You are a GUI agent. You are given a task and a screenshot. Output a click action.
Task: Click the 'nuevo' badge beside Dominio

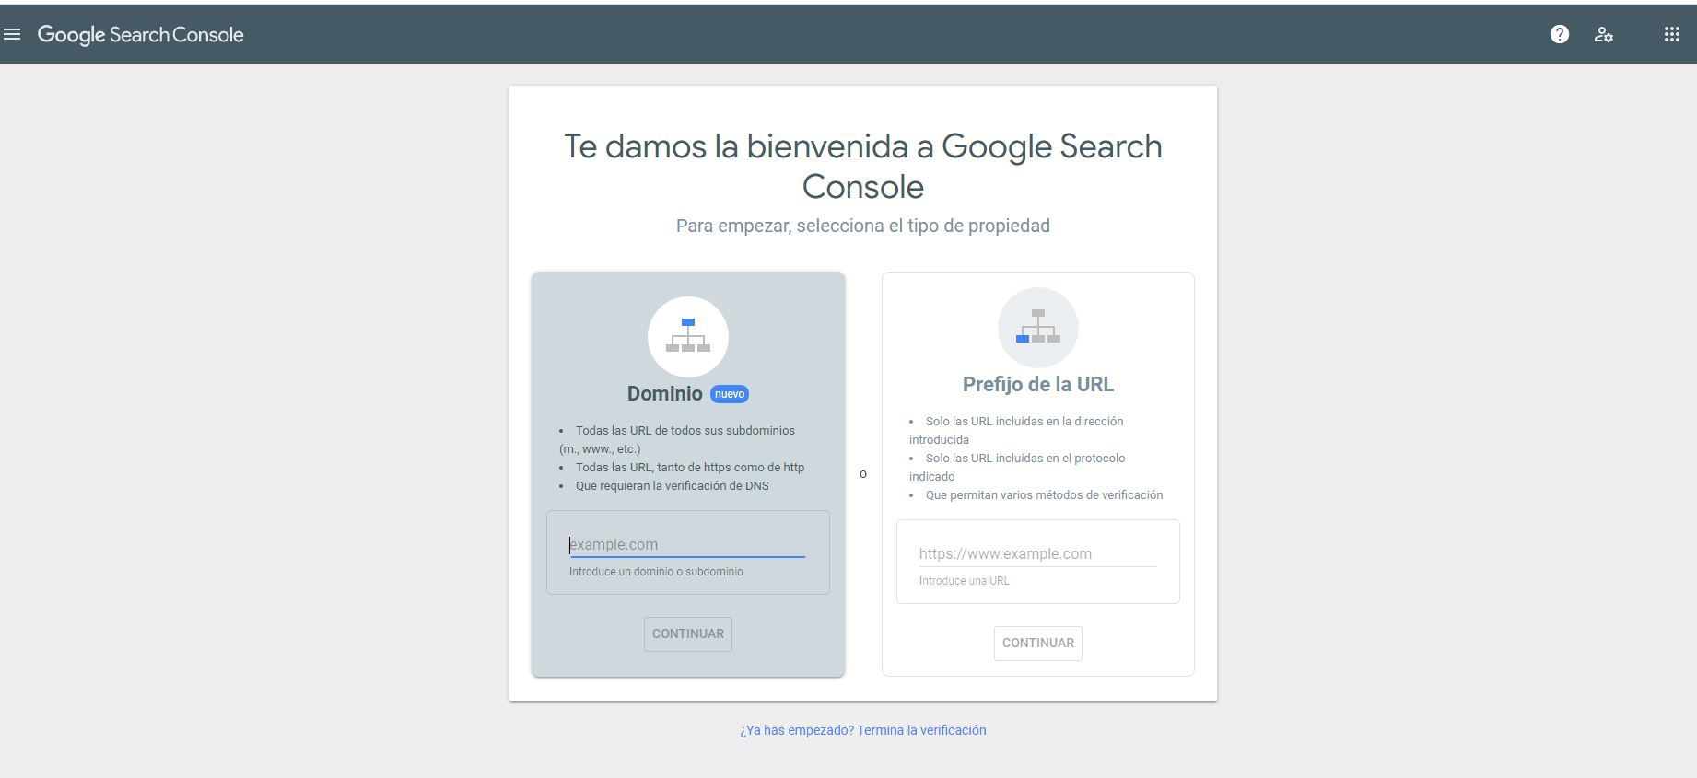click(x=730, y=394)
